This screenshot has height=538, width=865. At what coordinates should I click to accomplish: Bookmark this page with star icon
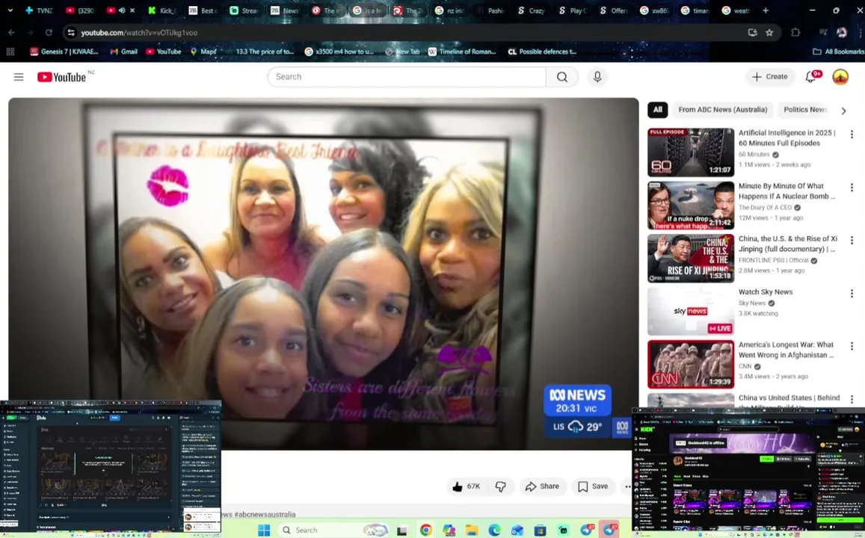769,33
